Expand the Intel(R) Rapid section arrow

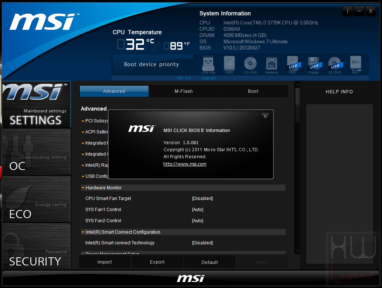point(83,165)
